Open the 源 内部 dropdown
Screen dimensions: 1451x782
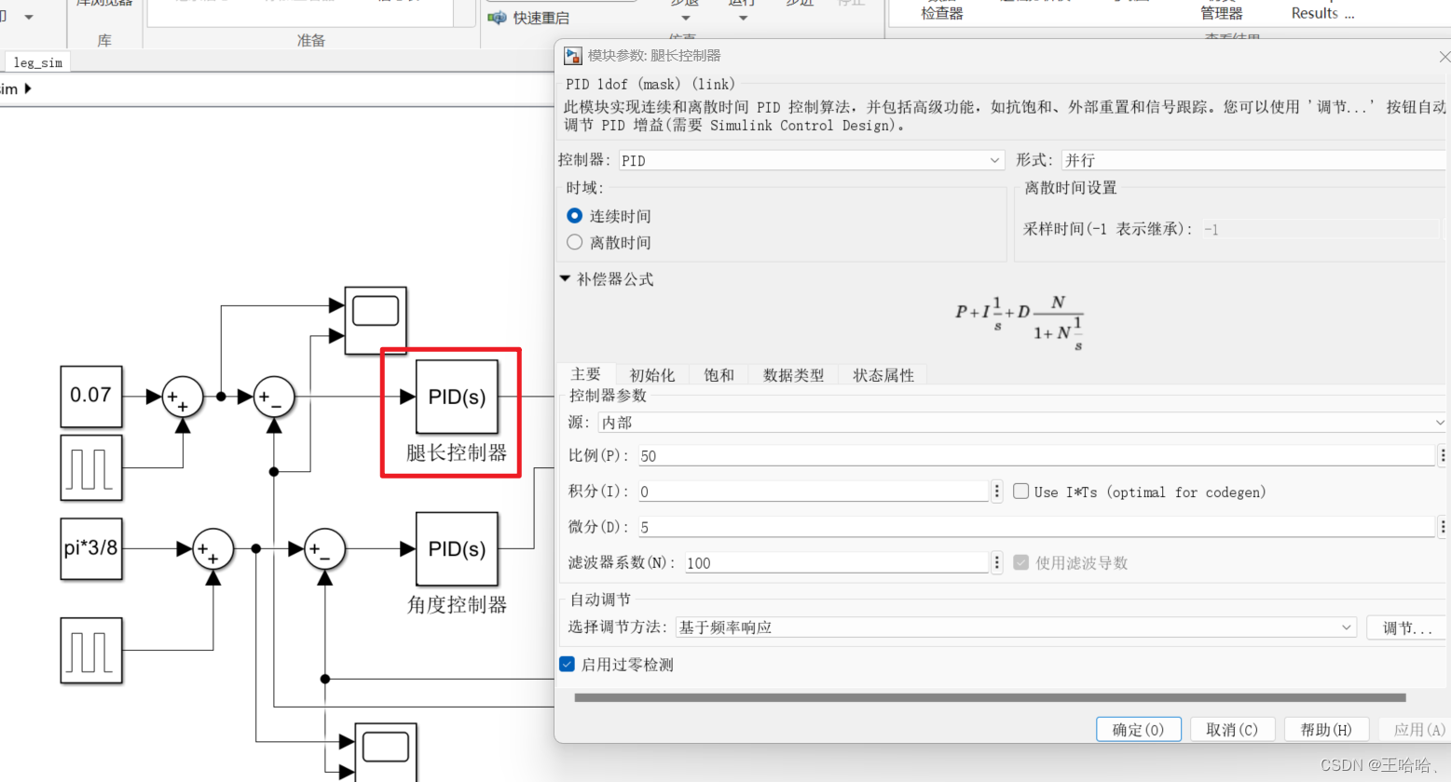[x=1022, y=423]
